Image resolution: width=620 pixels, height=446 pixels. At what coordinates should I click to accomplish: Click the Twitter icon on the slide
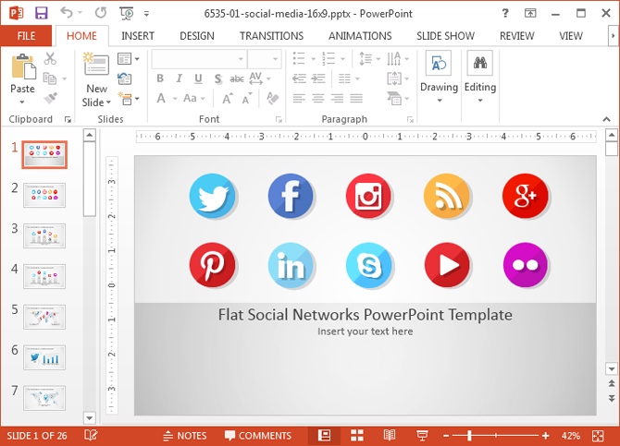tap(212, 196)
